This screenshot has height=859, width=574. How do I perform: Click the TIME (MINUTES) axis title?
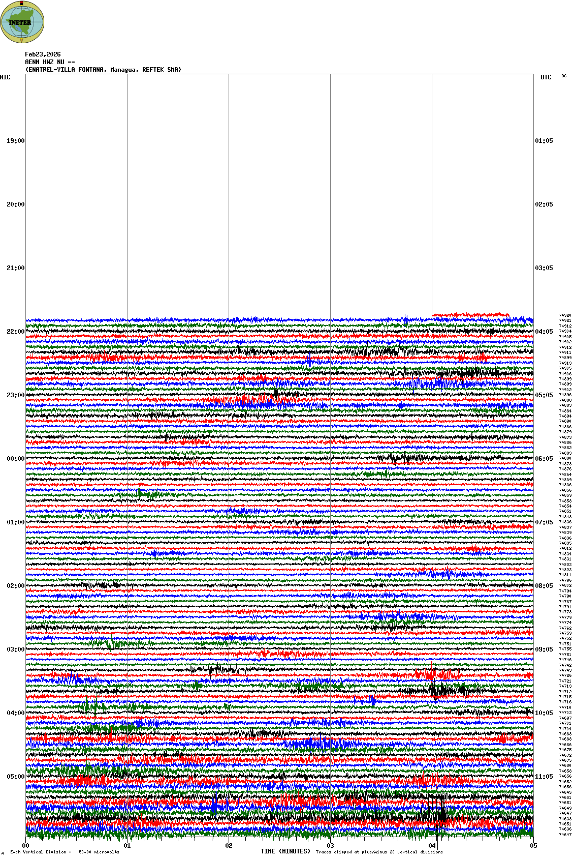285,851
